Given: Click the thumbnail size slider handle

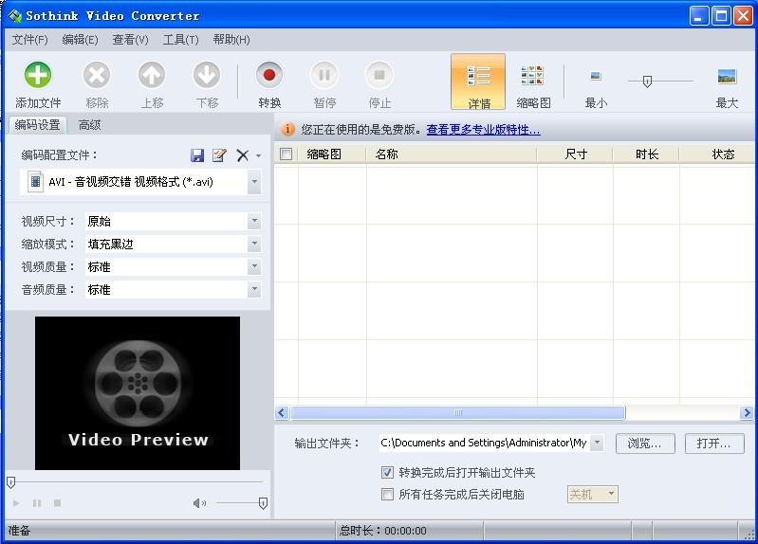Looking at the screenshot, I should click(647, 82).
